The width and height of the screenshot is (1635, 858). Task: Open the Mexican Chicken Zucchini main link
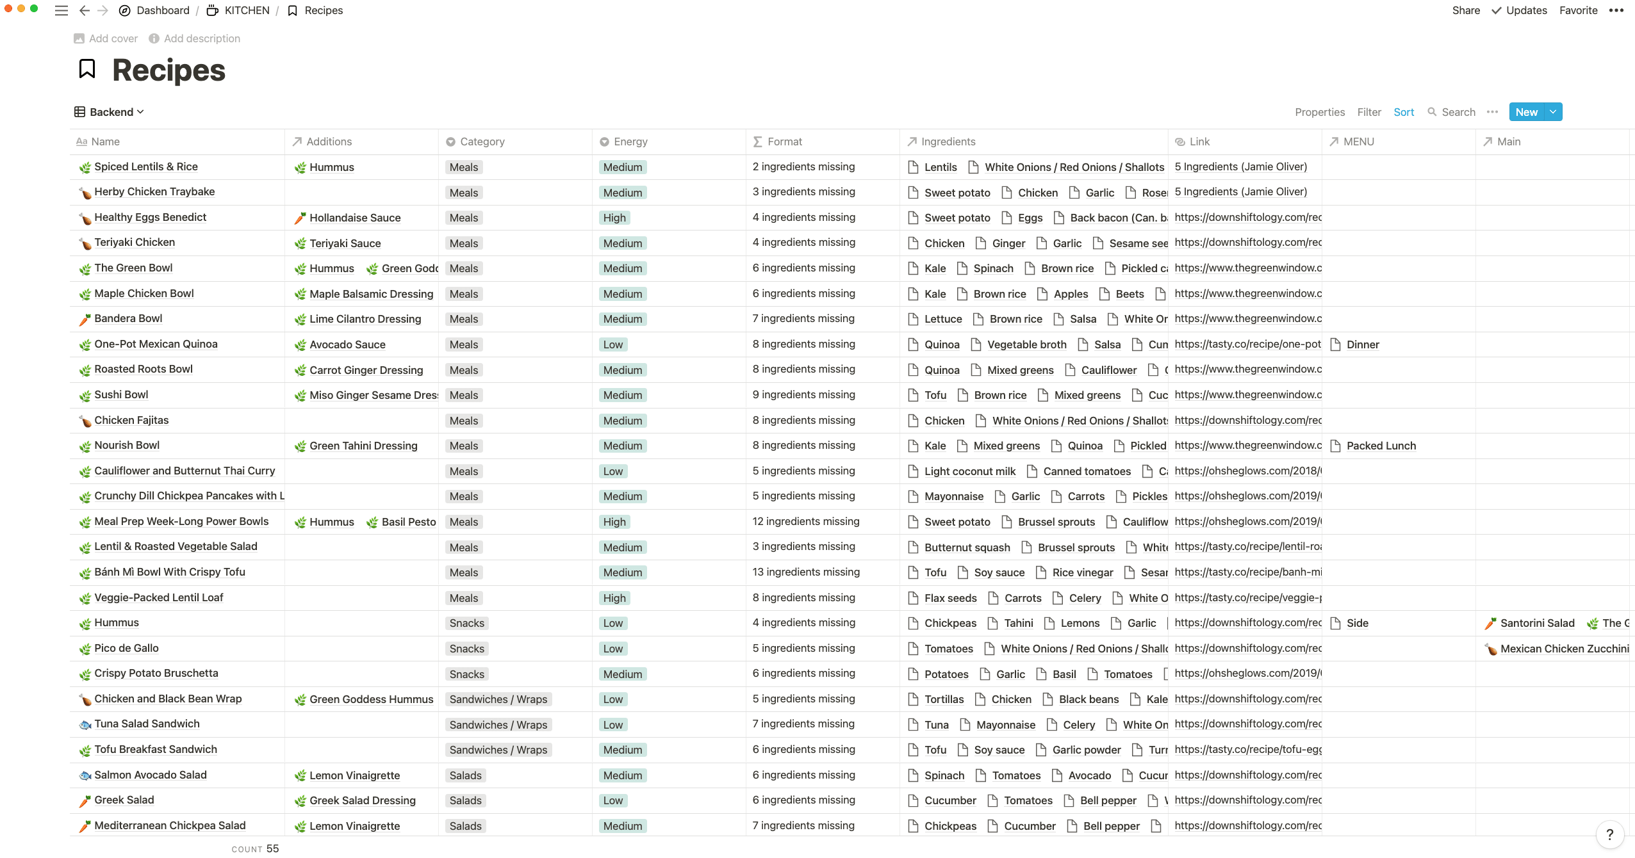[1565, 649]
